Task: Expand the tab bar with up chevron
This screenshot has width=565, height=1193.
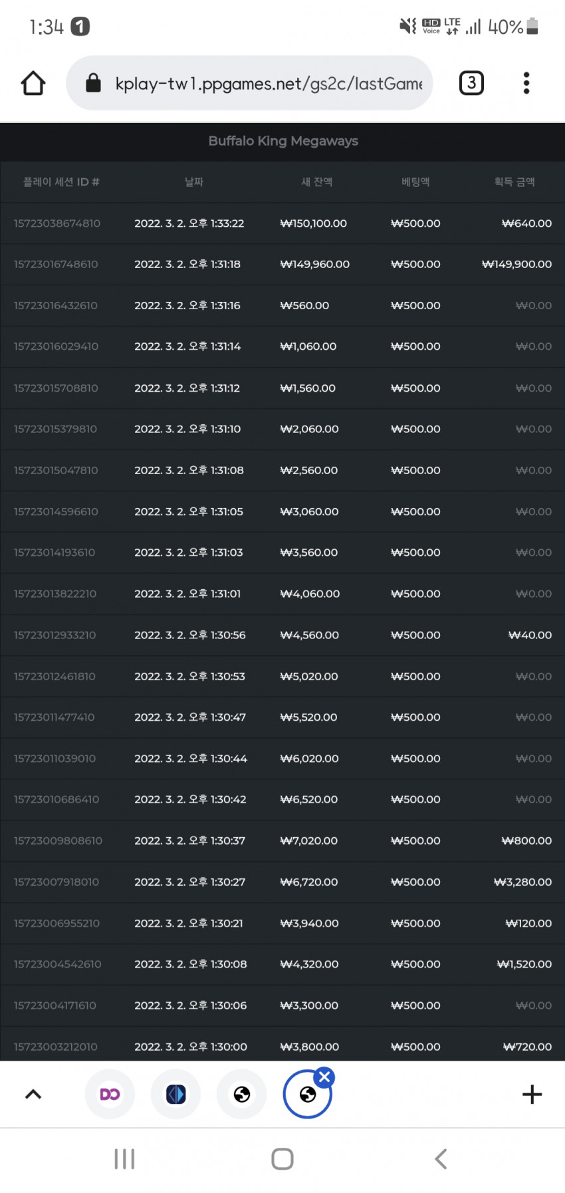Action: tap(33, 1095)
